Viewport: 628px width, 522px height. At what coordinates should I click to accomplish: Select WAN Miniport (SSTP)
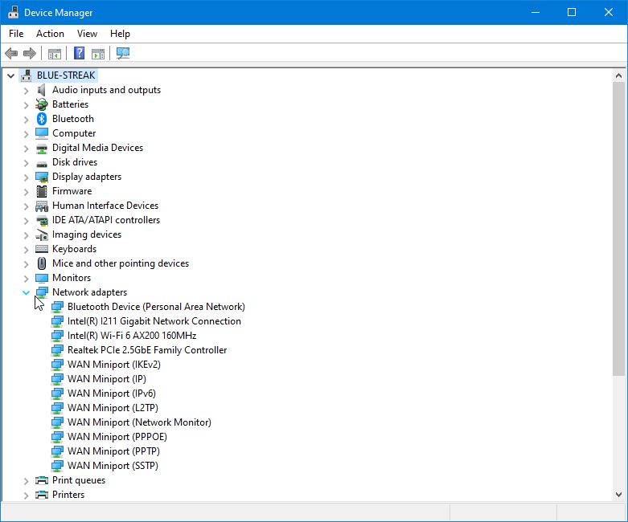113,466
